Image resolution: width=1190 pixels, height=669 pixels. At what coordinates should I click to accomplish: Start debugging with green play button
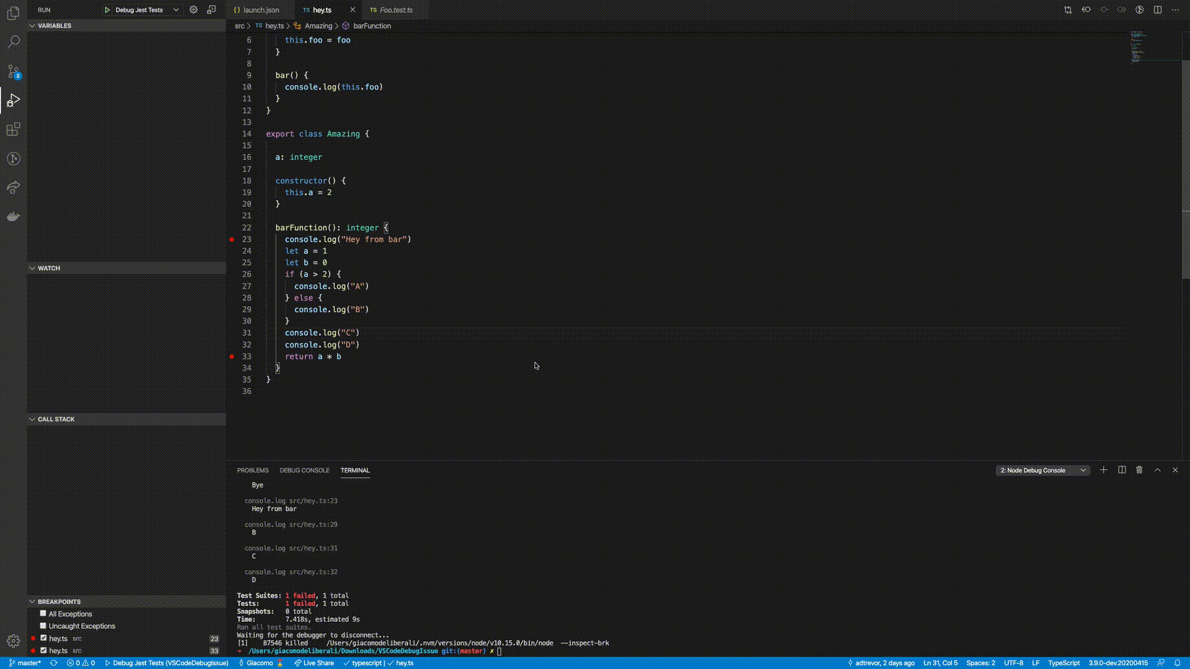[107, 10]
